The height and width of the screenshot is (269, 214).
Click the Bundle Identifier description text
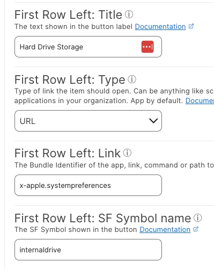114,165
